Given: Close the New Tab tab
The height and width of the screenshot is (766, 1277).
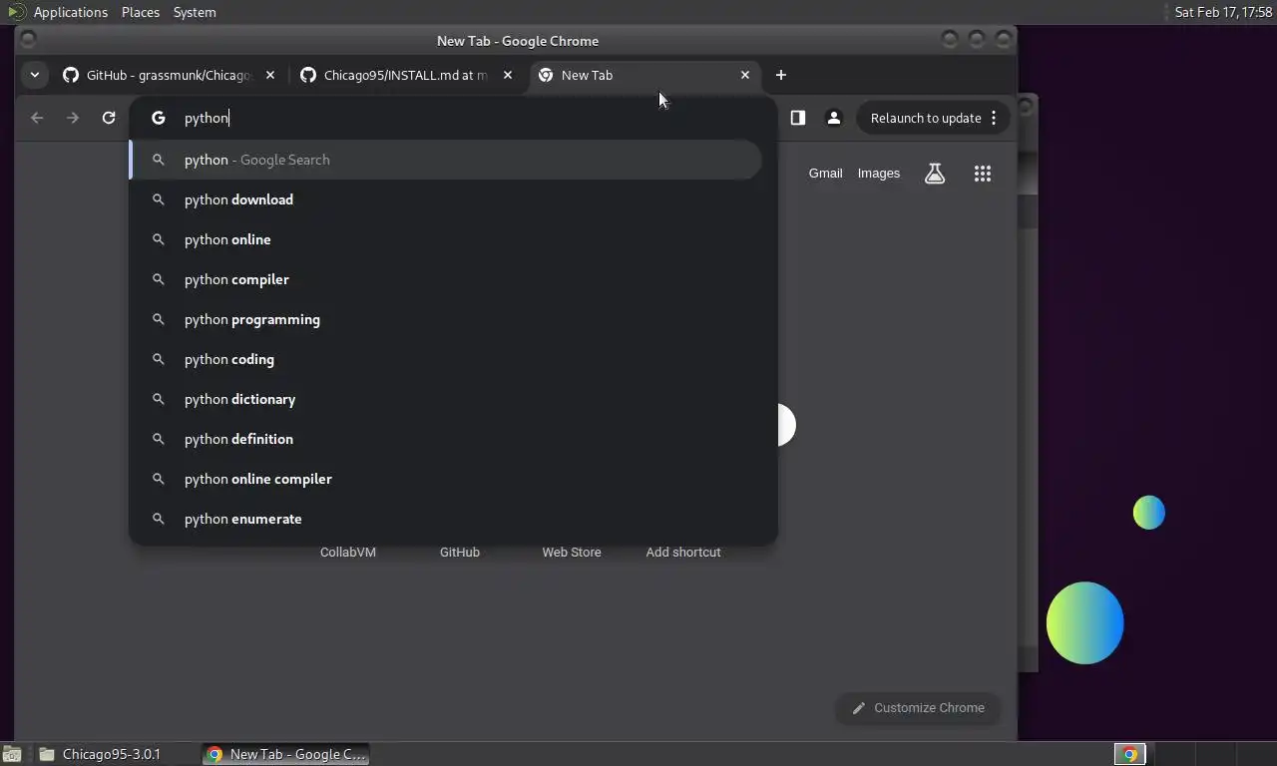Looking at the screenshot, I should (745, 75).
